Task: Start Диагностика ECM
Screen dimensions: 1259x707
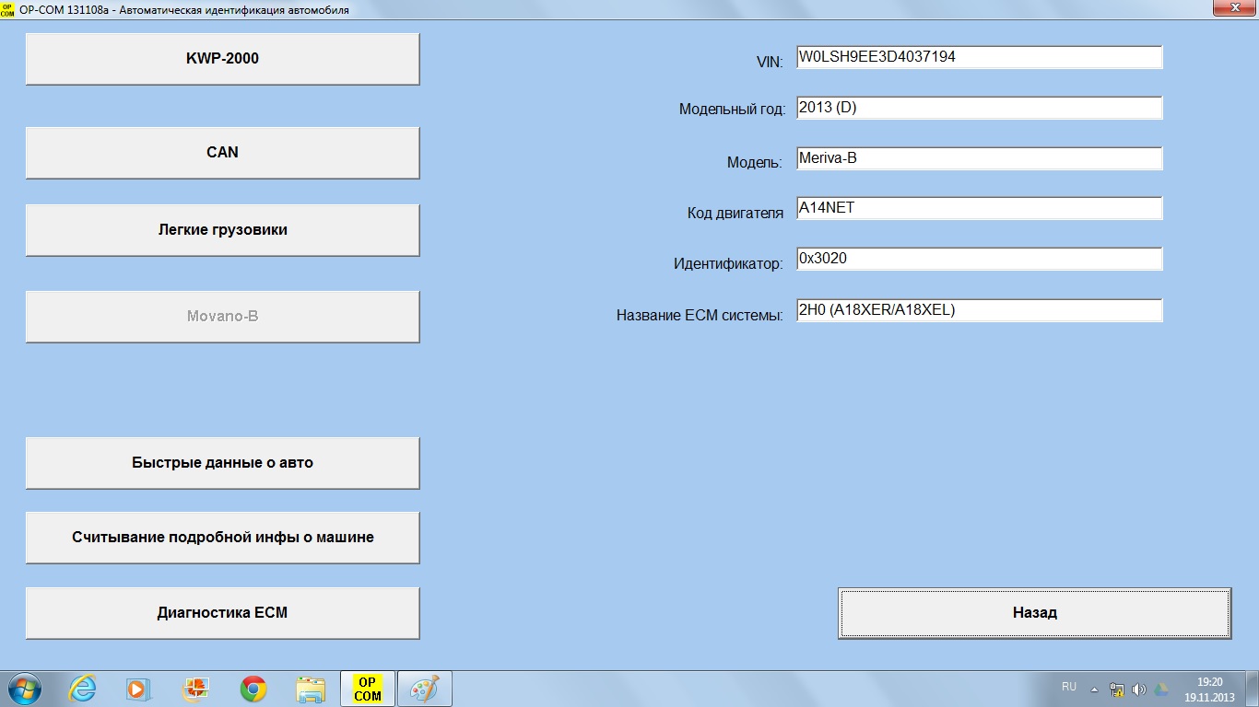Action: (222, 613)
